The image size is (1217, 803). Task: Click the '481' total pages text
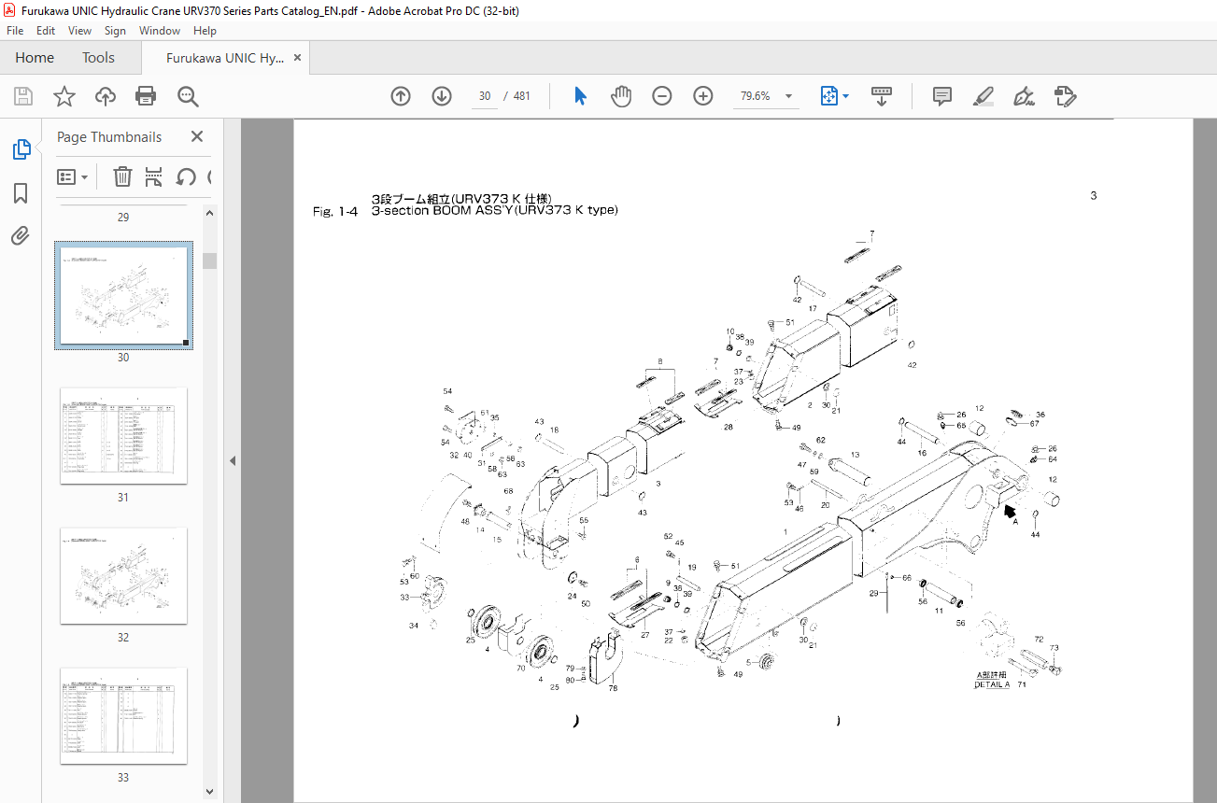tap(522, 96)
